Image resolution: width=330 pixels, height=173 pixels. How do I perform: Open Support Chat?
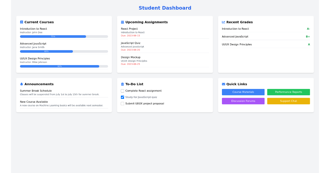point(288,101)
